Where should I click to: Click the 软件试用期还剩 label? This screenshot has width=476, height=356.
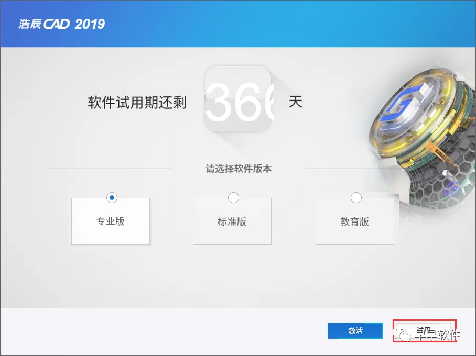pos(137,102)
